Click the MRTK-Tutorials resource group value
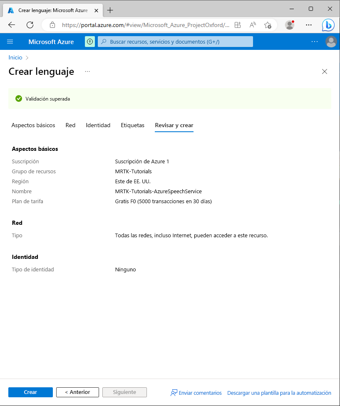The width and height of the screenshot is (340, 406). 133,171
